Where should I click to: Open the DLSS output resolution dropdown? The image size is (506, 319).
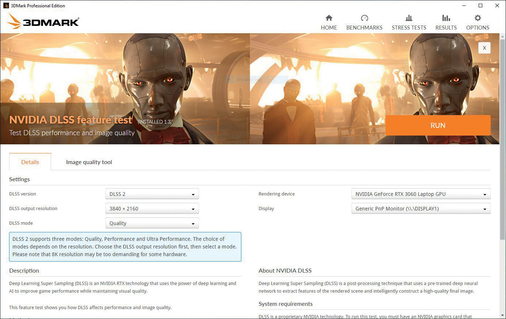pyautogui.click(x=152, y=209)
